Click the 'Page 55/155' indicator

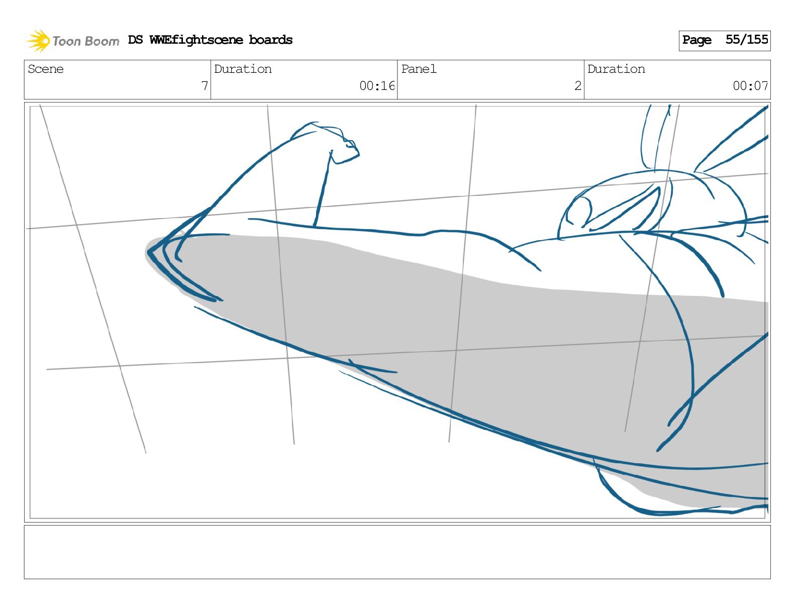coord(724,40)
